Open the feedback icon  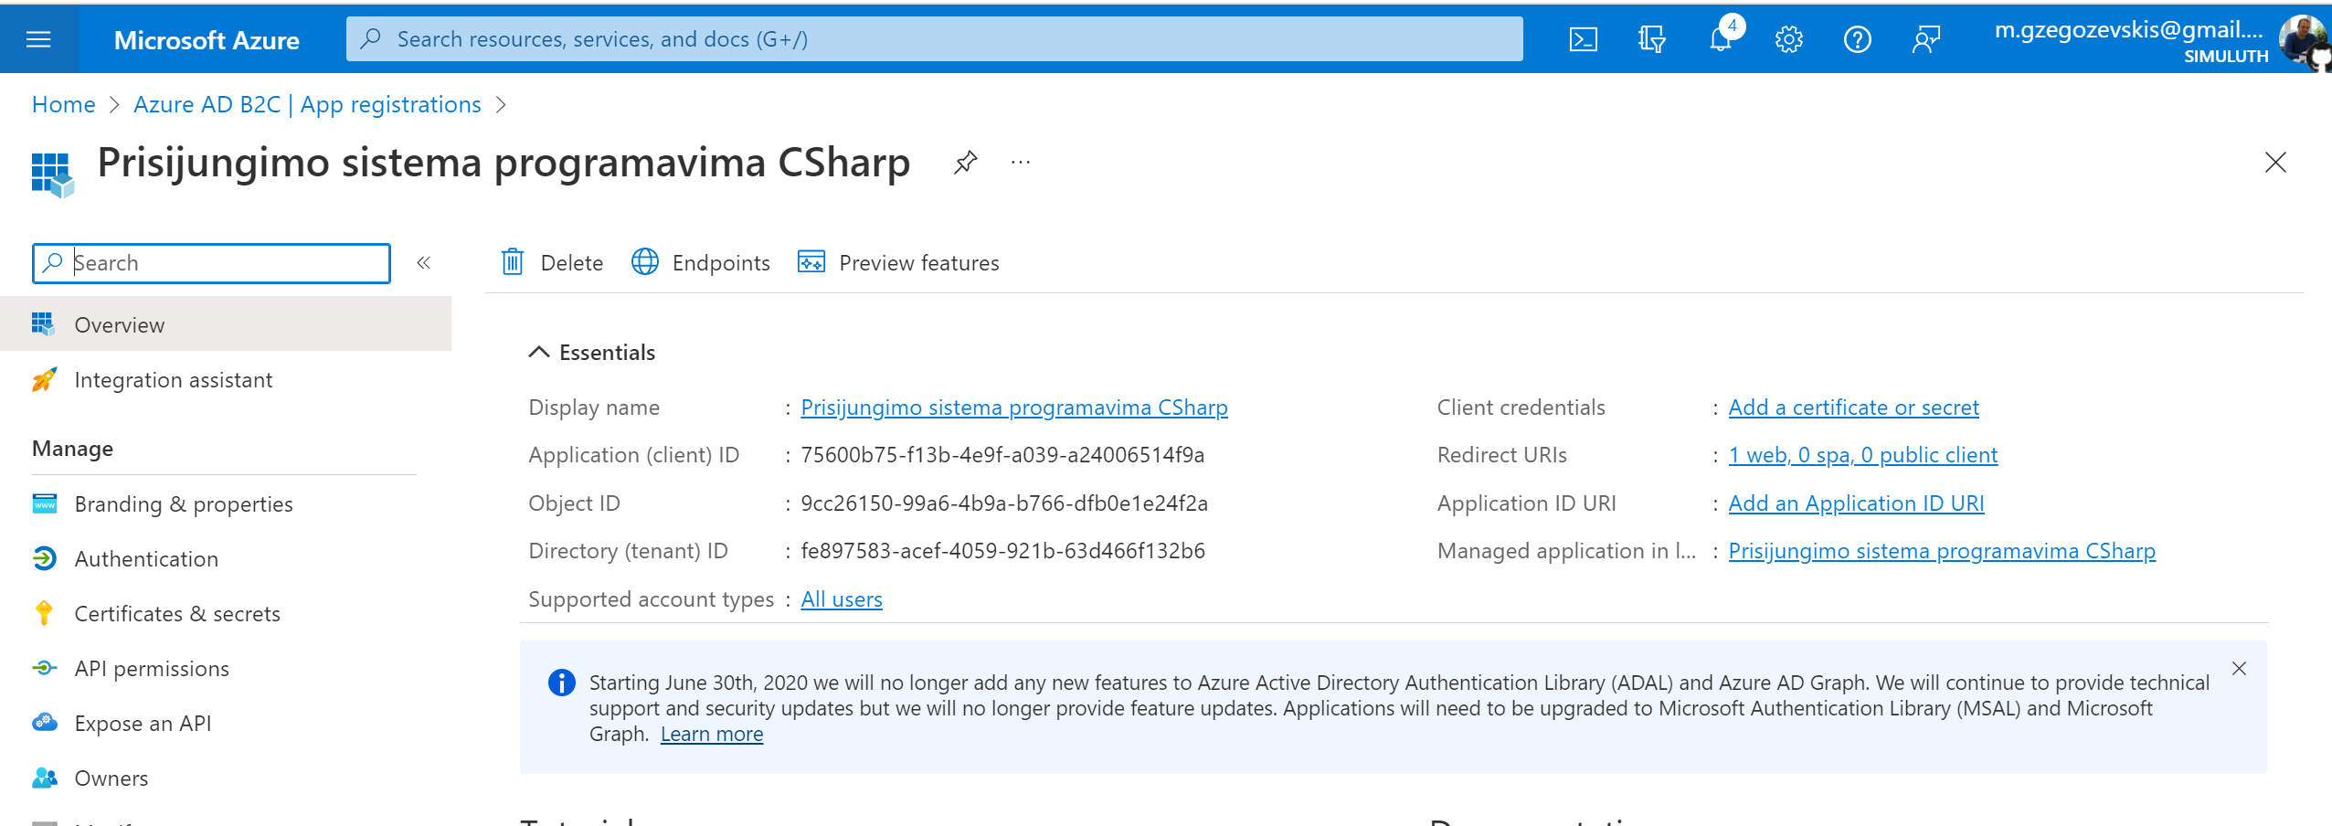(1927, 38)
